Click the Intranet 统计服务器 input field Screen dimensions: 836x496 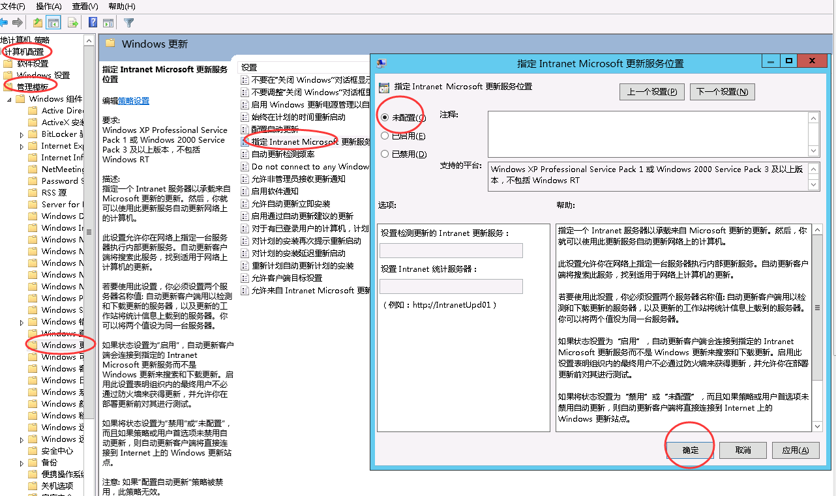click(x=451, y=287)
